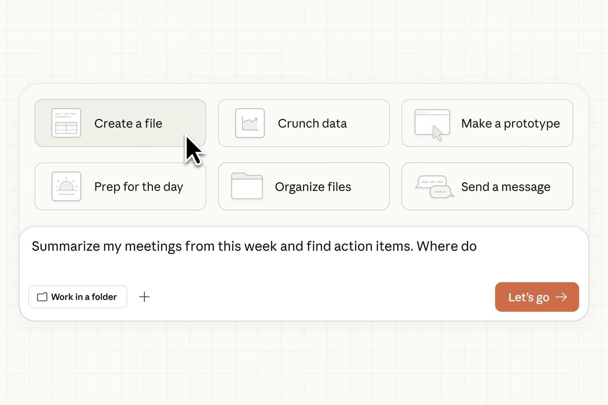Pick the Send a message suggestion label
This screenshot has height=405, width=608.
pos(505,187)
